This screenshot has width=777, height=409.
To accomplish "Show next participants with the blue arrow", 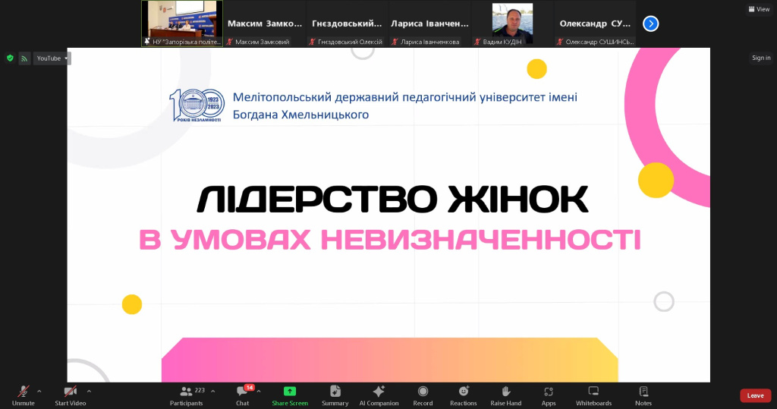I will click(x=650, y=24).
